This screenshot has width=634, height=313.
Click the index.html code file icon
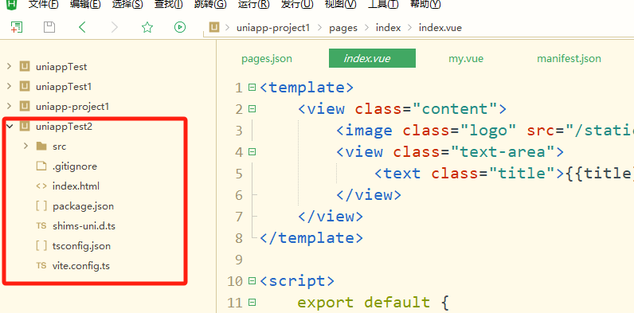click(x=41, y=186)
